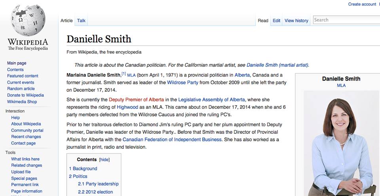Open Recent changes link

click(26, 137)
